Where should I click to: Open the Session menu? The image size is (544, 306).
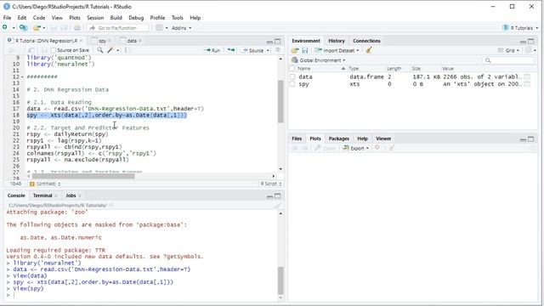[95, 18]
